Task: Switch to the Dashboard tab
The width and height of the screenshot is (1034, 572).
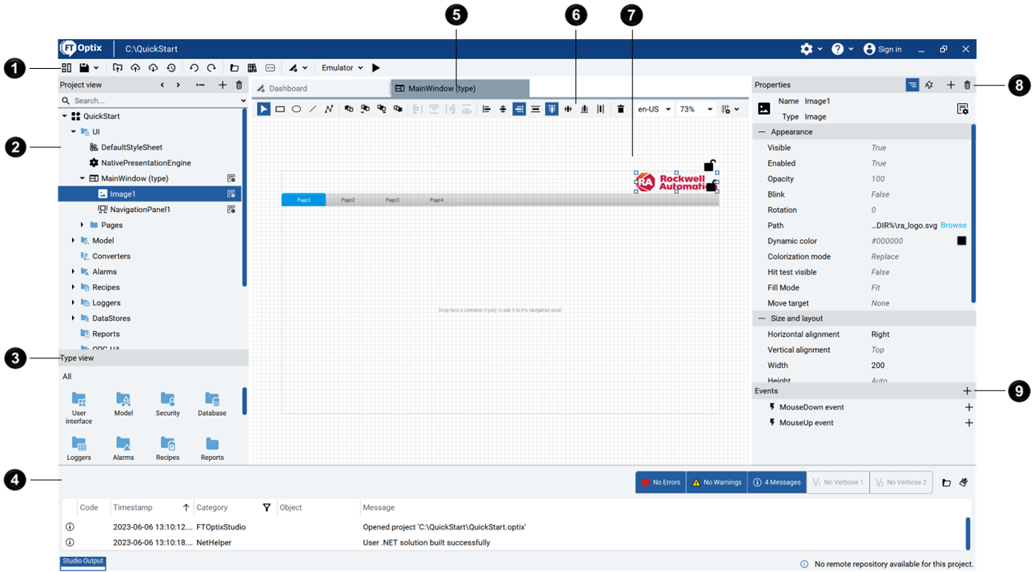Action: (287, 89)
